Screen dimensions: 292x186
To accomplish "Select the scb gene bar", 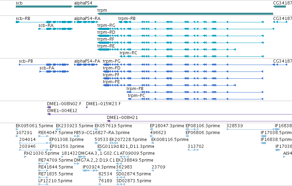I will (x=44, y=7).
